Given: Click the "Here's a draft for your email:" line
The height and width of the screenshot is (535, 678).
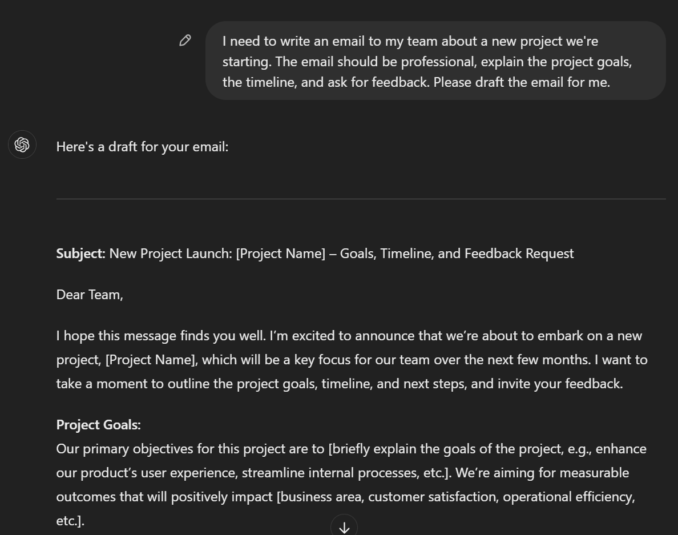Looking at the screenshot, I should click(x=142, y=147).
